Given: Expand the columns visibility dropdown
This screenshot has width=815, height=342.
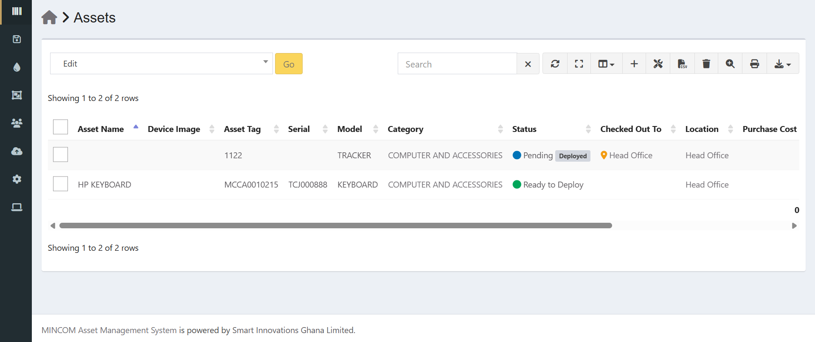Looking at the screenshot, I should pyautogui.click(x=606, y=64).
